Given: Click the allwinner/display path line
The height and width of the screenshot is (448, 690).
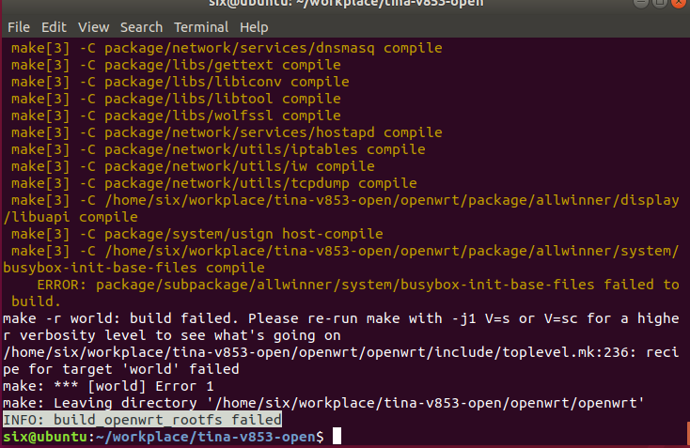Looking at the screenshot, I should (x=345, y=200).
